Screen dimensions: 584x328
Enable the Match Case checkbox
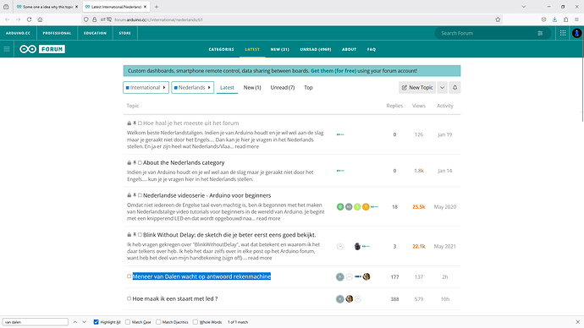[x=128, y=322]
